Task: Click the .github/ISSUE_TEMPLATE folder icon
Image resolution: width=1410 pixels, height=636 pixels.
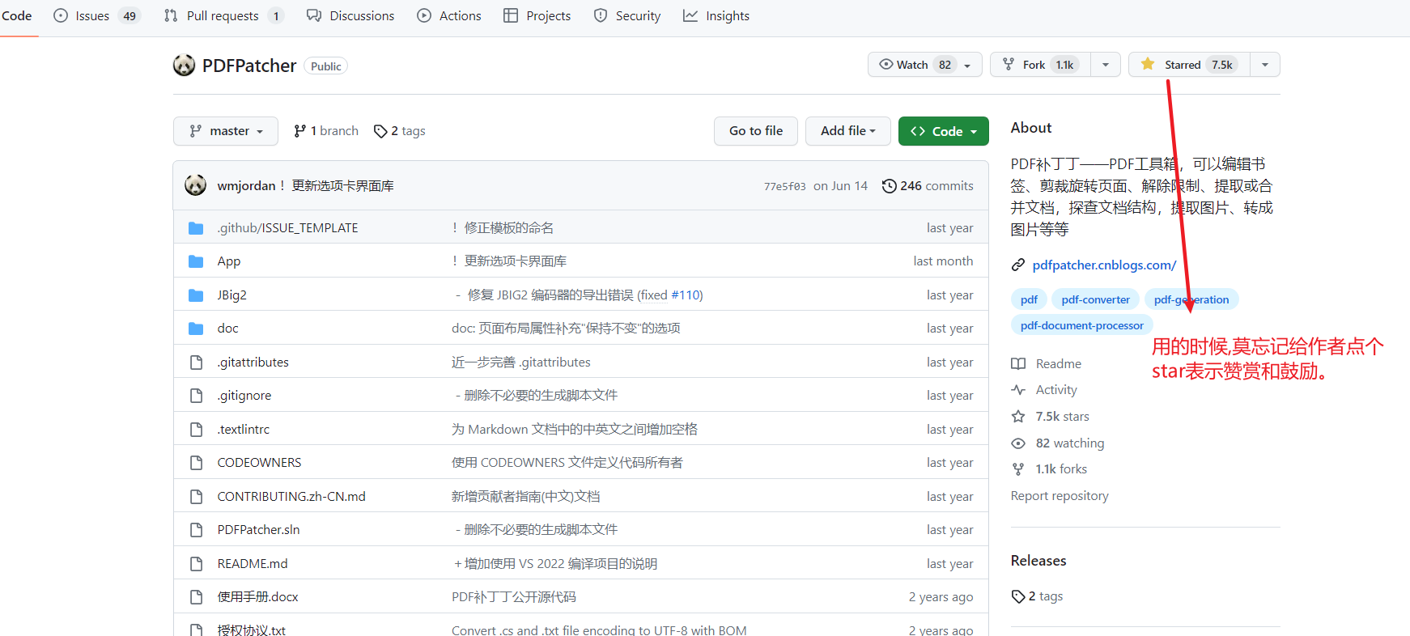Action: point(196,228)
